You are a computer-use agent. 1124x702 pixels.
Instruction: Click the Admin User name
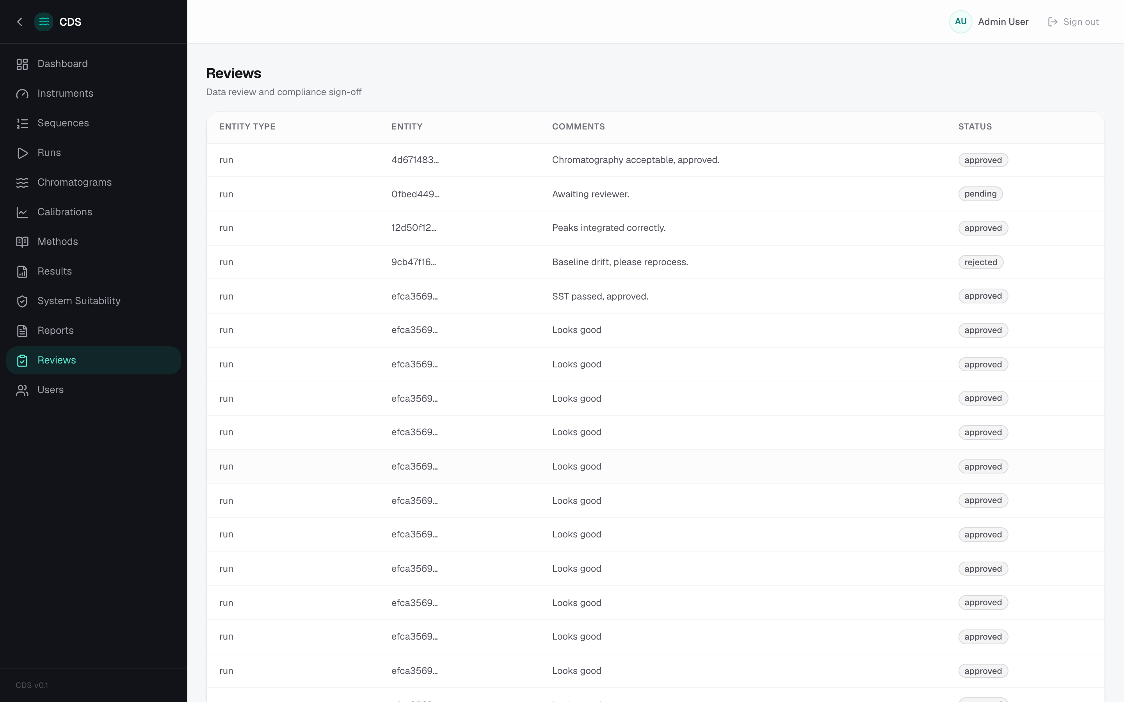tap(1003, 22)
